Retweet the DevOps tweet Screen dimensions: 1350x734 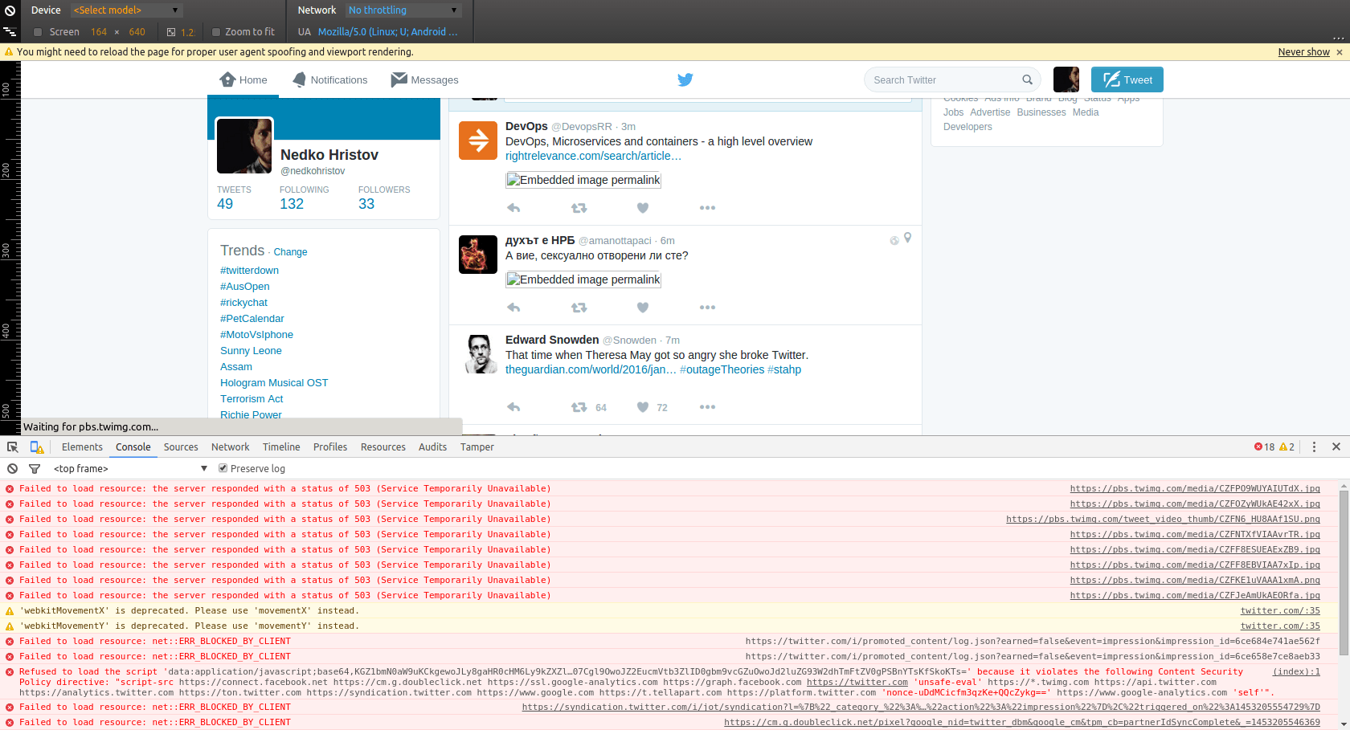click(579, 208)
